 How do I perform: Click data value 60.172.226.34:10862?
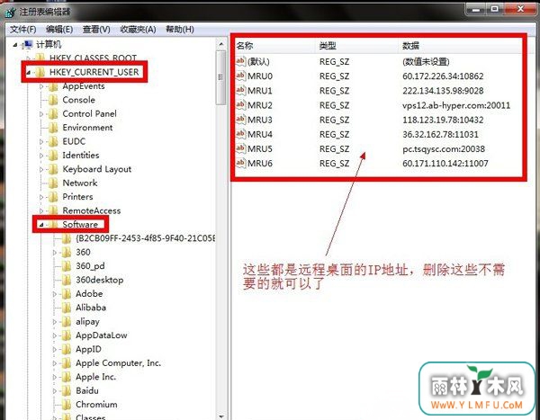[443, 76]
